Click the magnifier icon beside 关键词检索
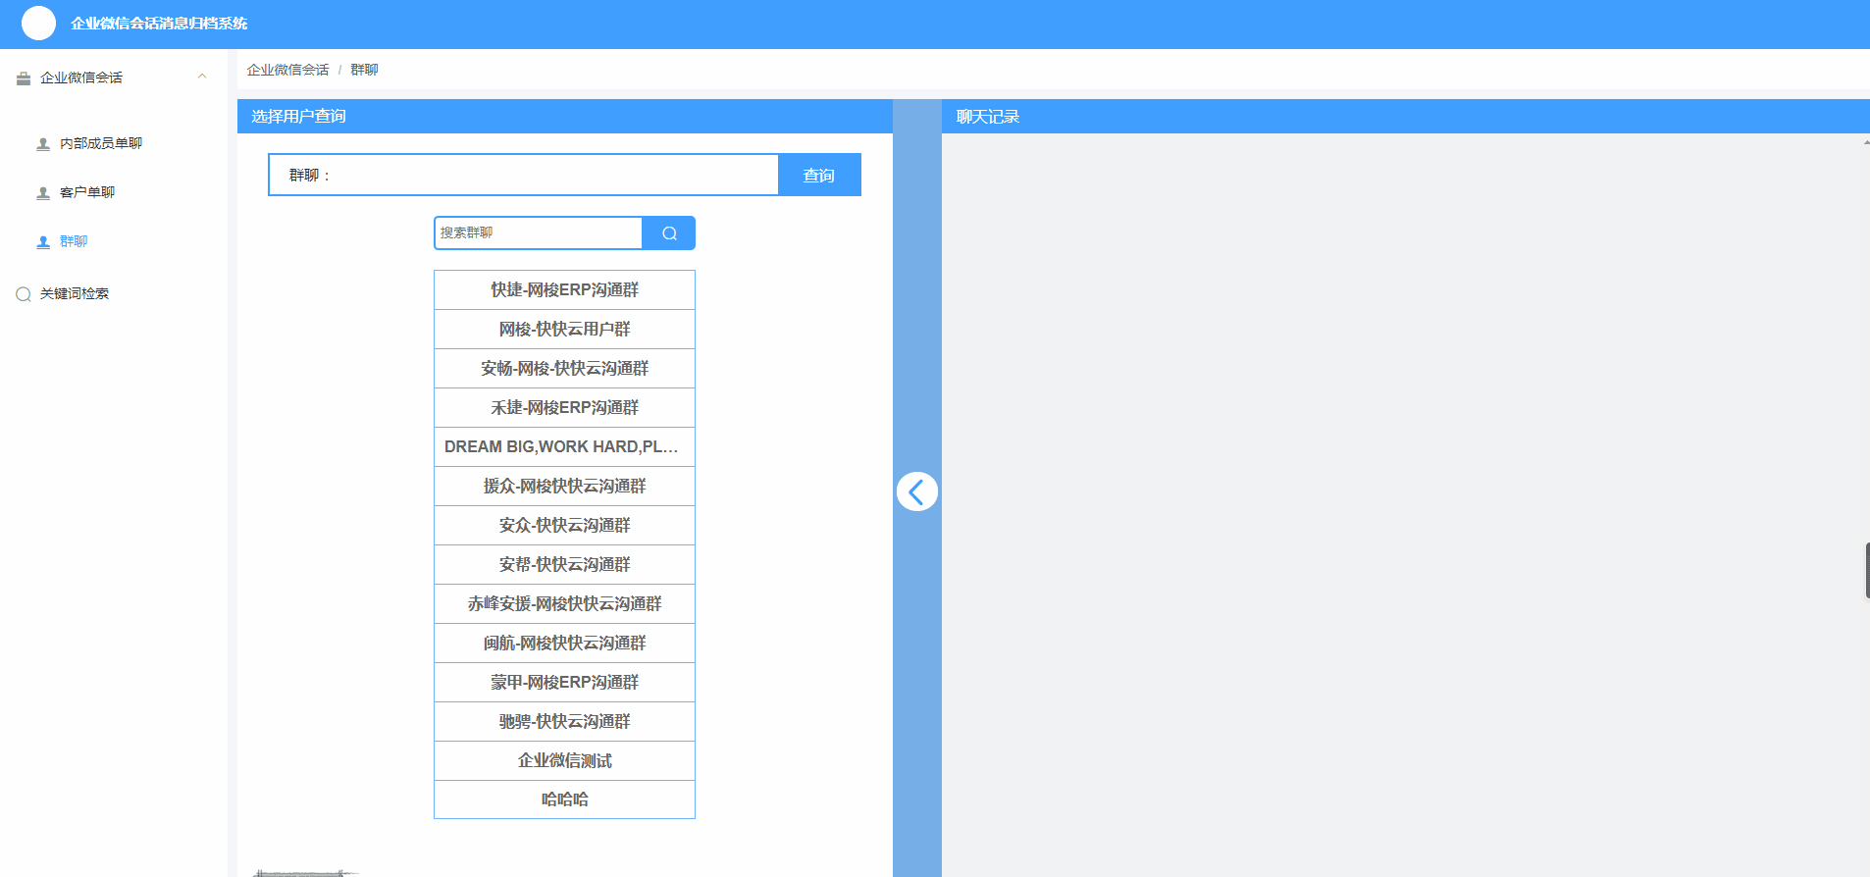The width and height of the screenshot is (1870, 877). pyautogui.click(x=24, y=294)
